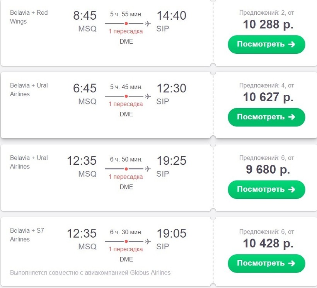Click '1 пересадка' on the Belavia + S7 flight

coord(126,249)
